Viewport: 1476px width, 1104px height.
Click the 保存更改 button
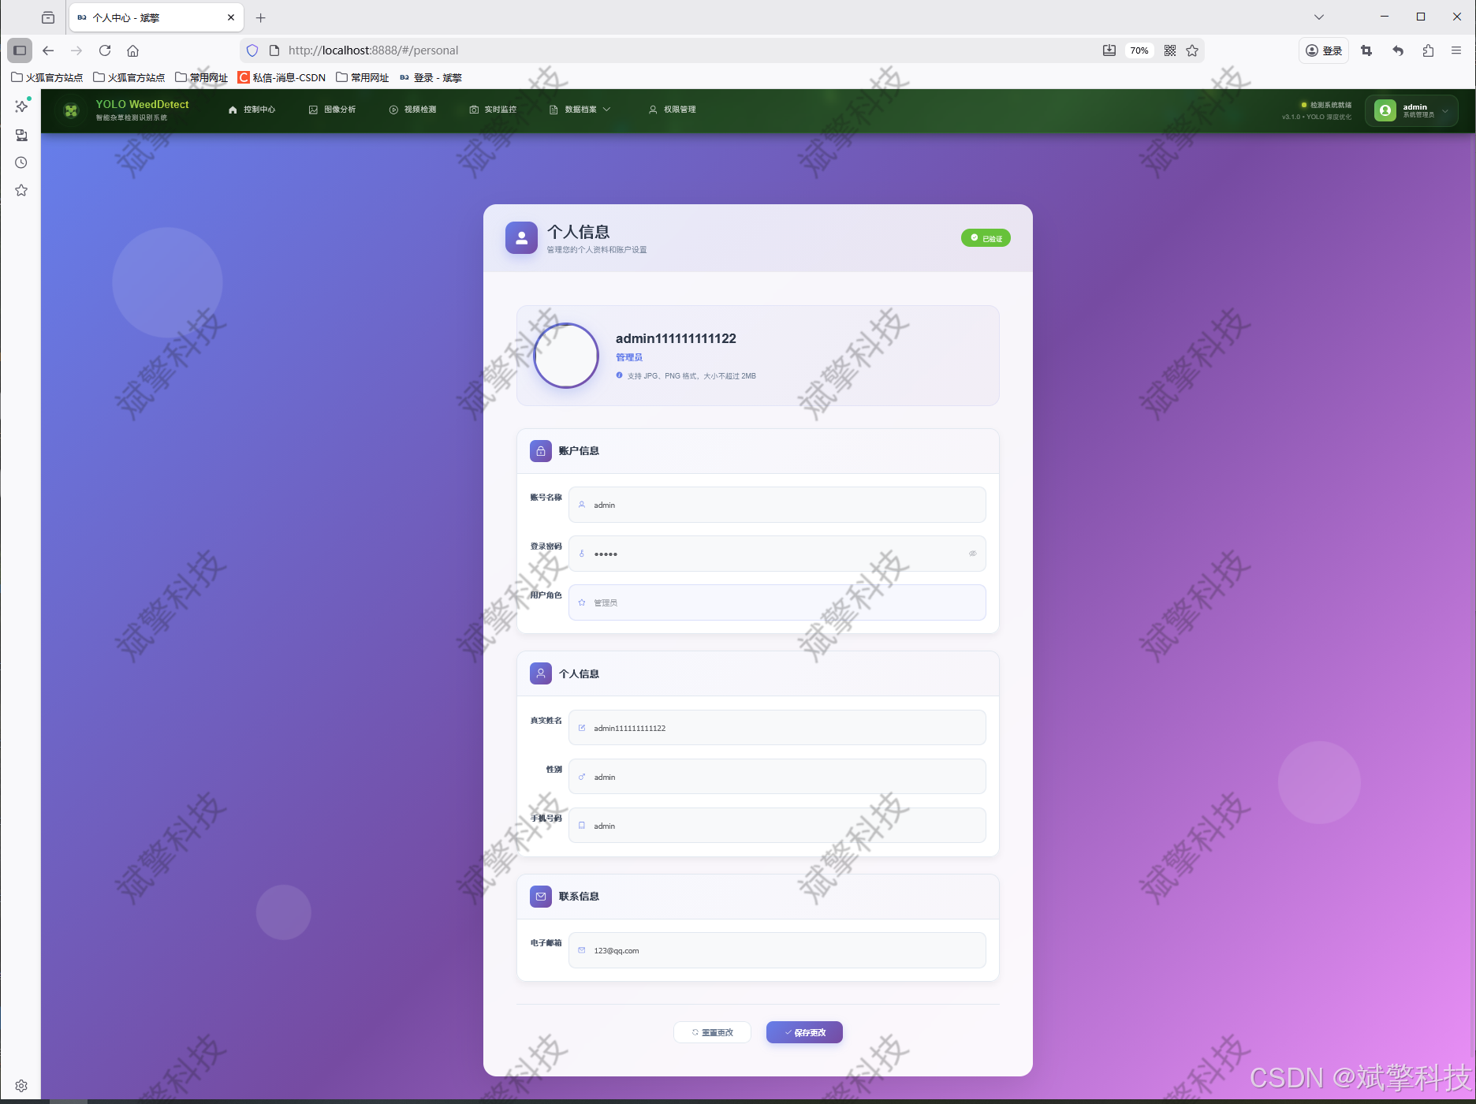[804, 1032]
